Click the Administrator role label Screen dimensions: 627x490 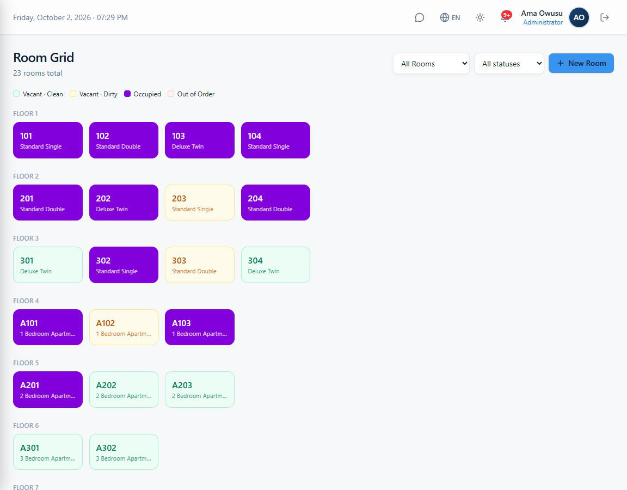pyautogui.click(x=543, y=22)
